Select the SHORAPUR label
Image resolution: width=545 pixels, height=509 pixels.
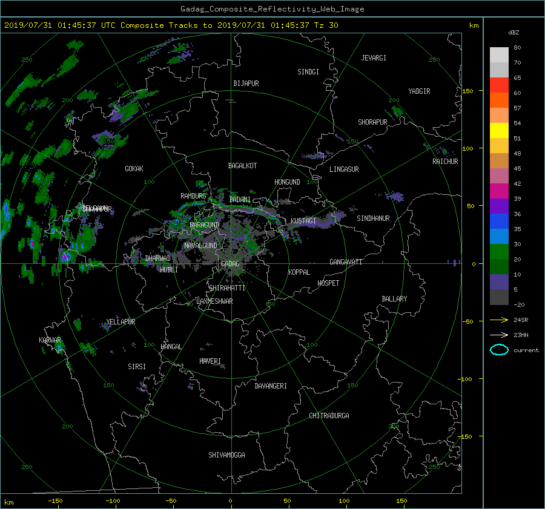(372, 122)
